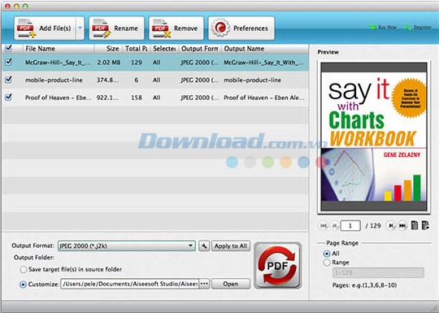Uncheck the Proof of Heaven file checkbox
This screenshot has width=439, height=313.
[8, 97]
